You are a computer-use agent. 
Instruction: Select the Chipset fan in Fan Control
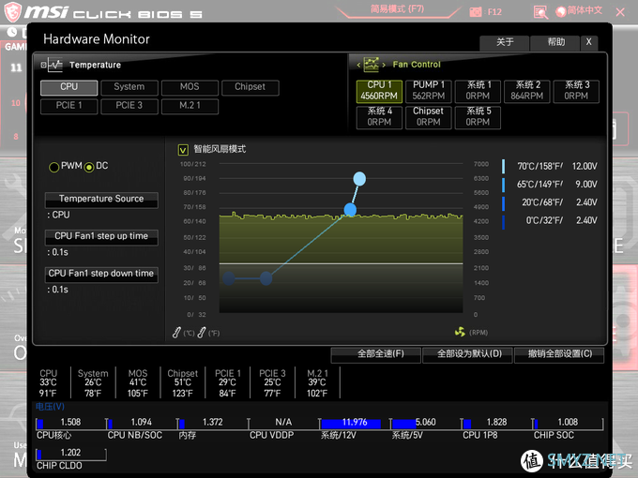pos(429,117)
